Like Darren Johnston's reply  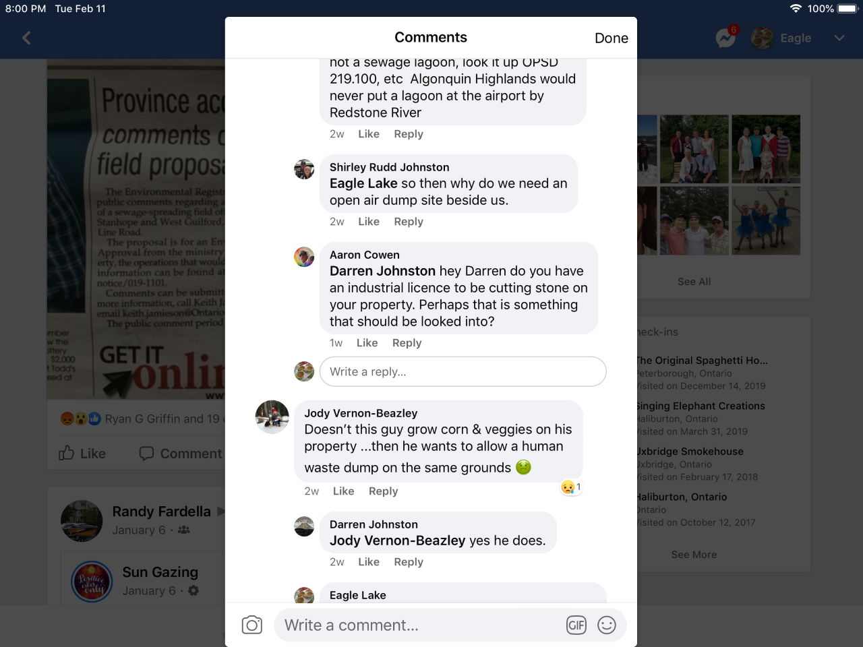[x=369, y=562]
